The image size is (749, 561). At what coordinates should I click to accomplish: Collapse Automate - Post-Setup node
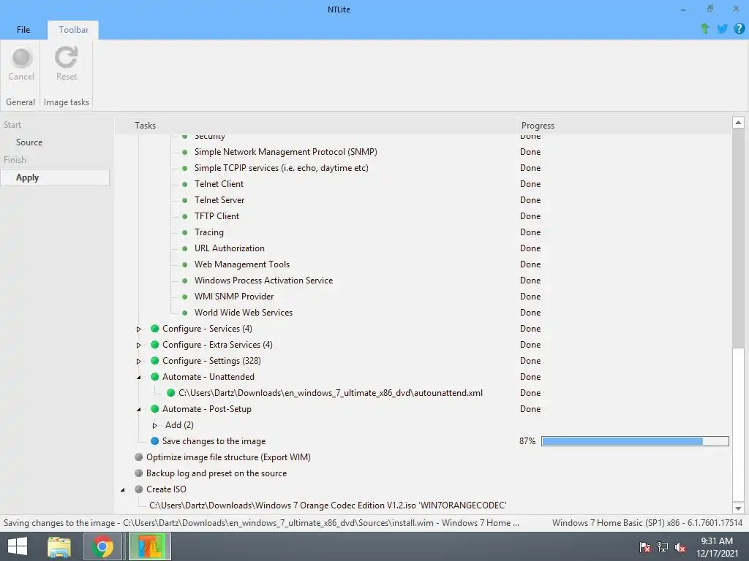[139, 409]
